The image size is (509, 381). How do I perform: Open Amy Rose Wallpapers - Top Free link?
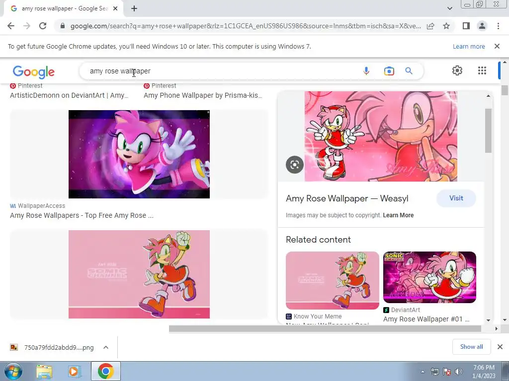click(x=82, y=215)
